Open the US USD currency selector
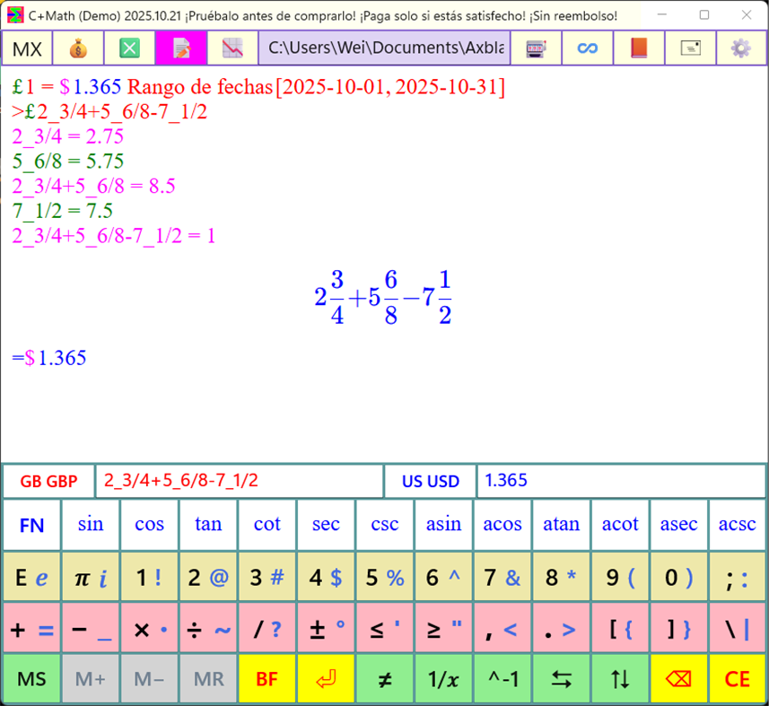 click(429, 481)
